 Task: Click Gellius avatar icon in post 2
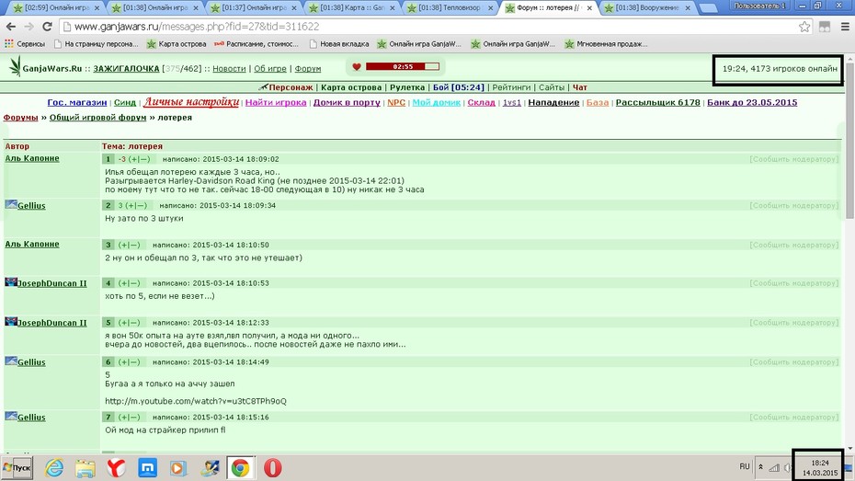pyautogui.click(x=11, y=204)
